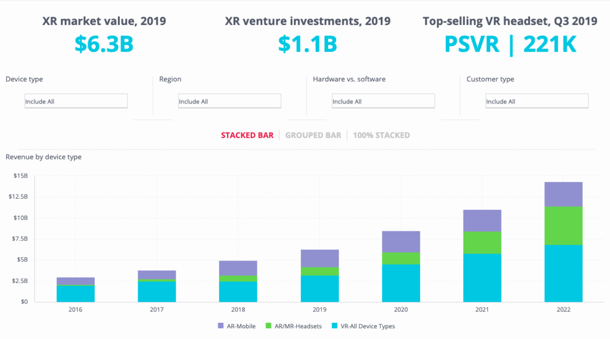Click the Revenue by device type title

[43, 157]
